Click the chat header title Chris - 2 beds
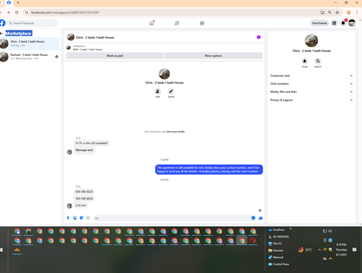Viewport: 362px width, 273px height. tap(95, 38)
